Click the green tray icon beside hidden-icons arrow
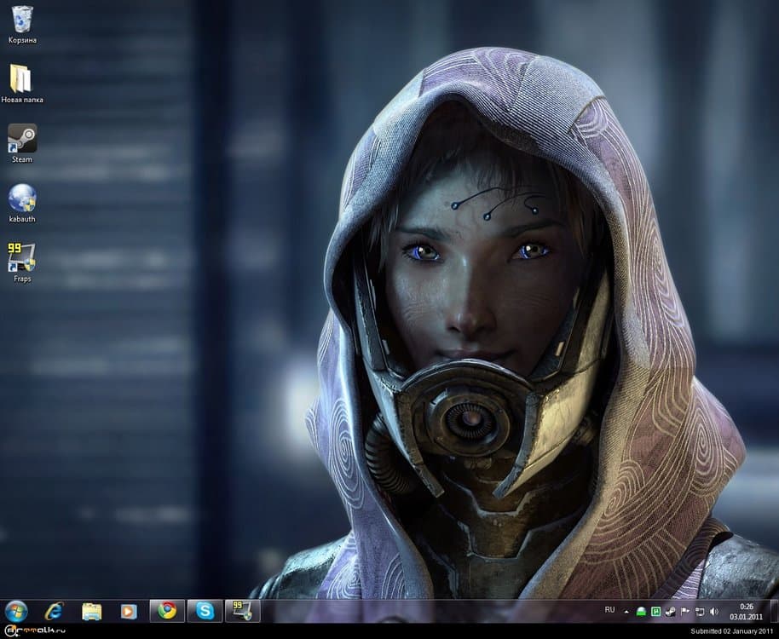The image size is (779, 639). point(642,612)
